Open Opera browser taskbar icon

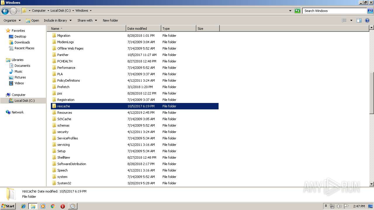(x=63, y=206)
